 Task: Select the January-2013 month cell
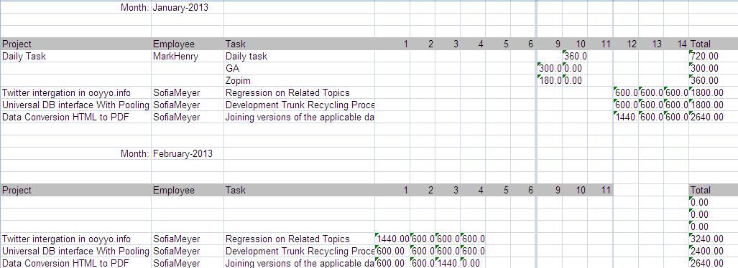188,7
